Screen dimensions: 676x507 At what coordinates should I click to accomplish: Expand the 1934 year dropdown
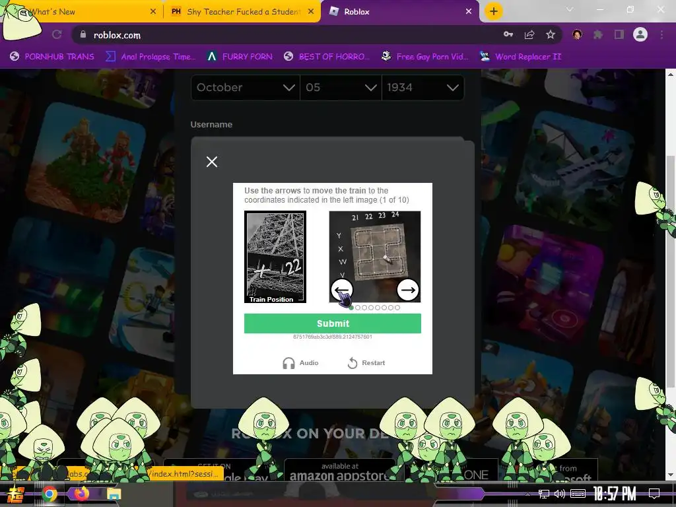[423, 88]
